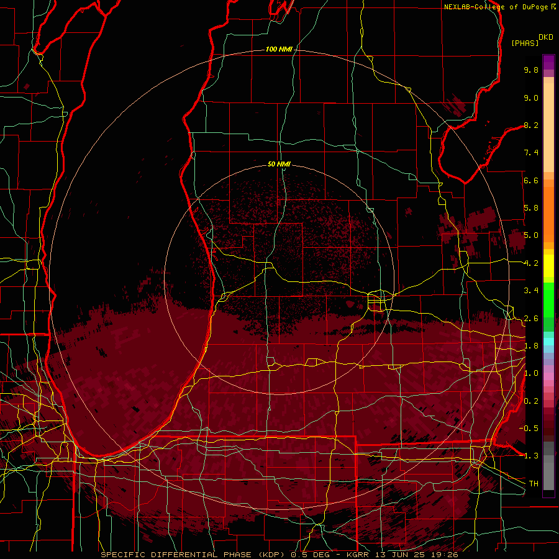The height and width of the screenshot is (559, 559).
Task: Click the -0.5 scale value
Action: click(529, 429)
